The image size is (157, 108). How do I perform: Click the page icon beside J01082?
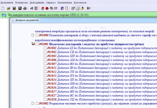pos(33,103)
